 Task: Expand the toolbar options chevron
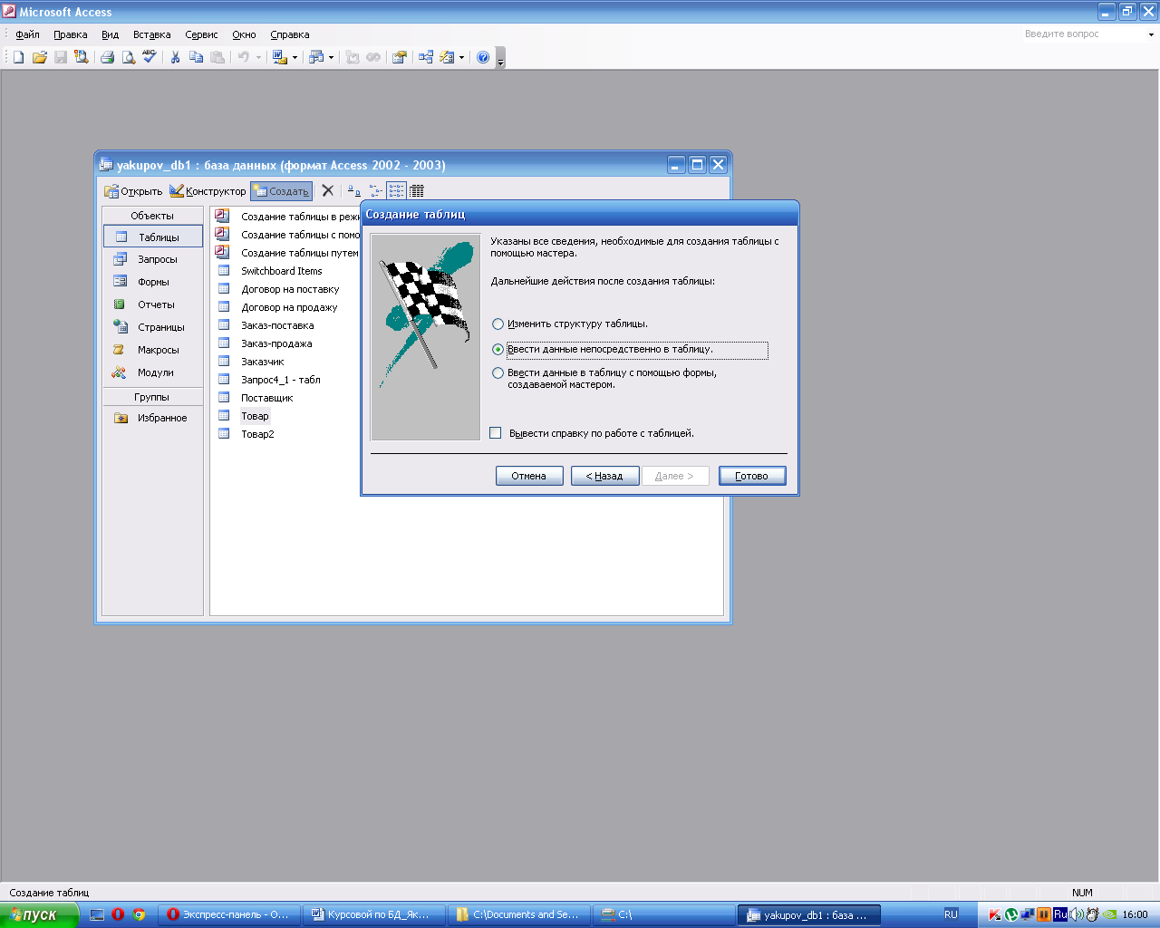[500, 59]
